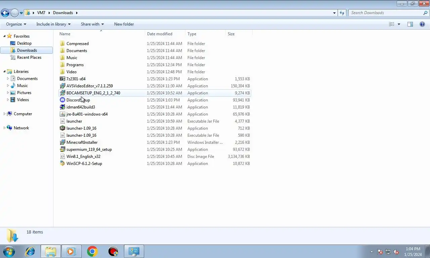Expand the Music library
Screen dimensions: 430x258
click(x=8, y=86)
